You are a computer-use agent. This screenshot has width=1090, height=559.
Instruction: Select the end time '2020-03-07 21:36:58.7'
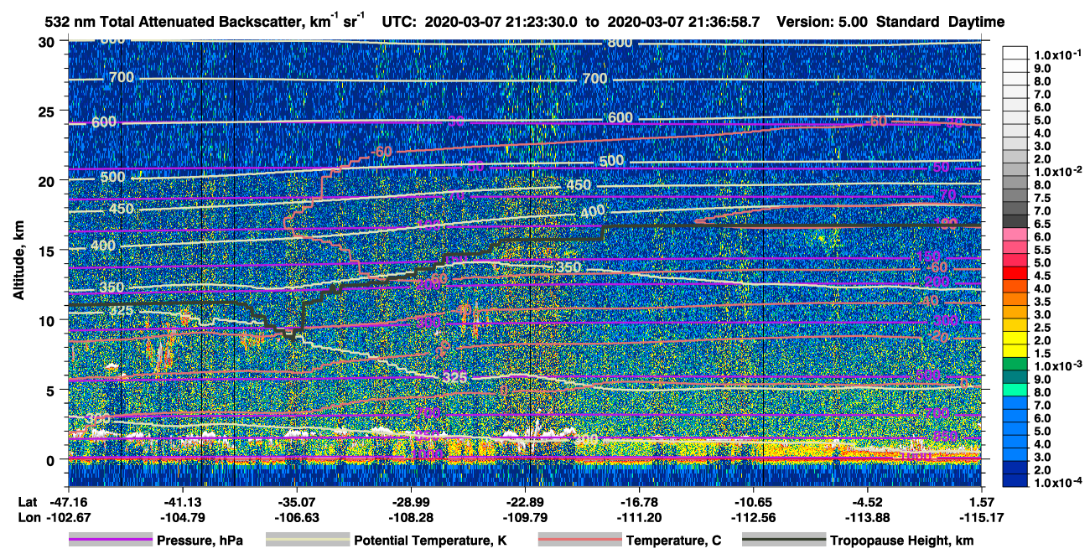pos(683,22)
